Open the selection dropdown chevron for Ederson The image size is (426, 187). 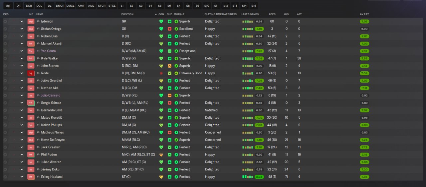click(x=22, y=22)
